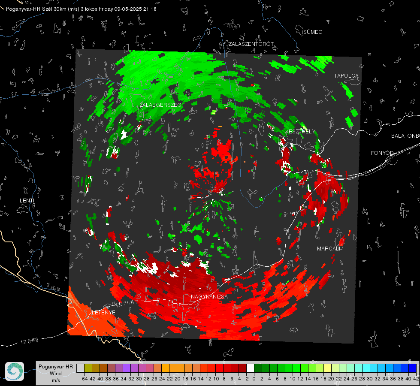This screenshot has height=386, width=420.
Task: Click the m/s unit label in legend
Action: tap(56, 380)
